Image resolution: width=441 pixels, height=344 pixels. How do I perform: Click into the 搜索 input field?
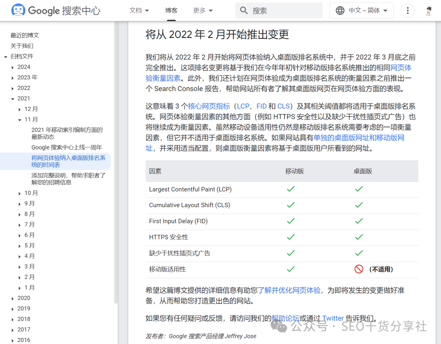coord(279,10)
